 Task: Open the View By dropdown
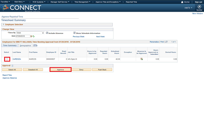point(30,33)
